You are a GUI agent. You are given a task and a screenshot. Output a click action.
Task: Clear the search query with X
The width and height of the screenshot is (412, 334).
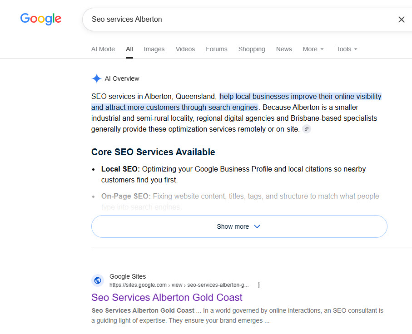pos(401,20)
